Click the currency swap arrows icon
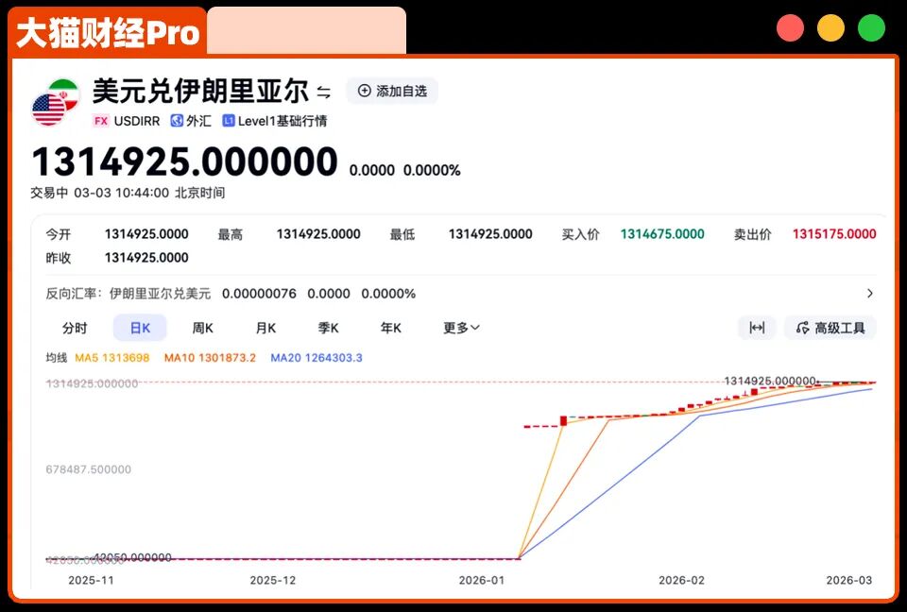The width and height of the screenshot is (907, 612). [324, 92]
